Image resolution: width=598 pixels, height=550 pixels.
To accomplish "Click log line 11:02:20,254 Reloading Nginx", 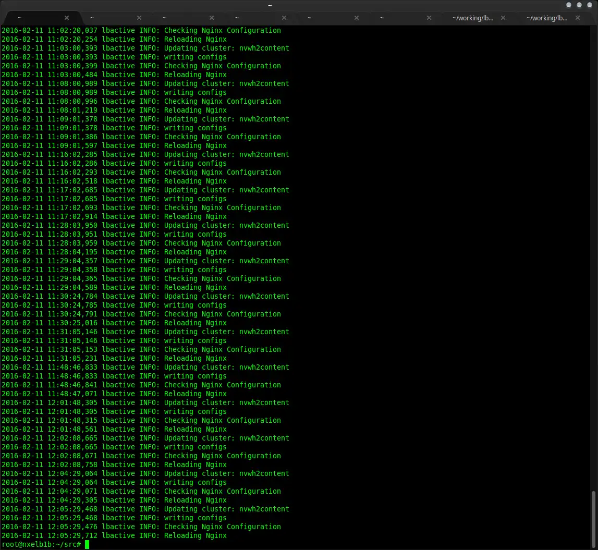I will pos(114,39).
